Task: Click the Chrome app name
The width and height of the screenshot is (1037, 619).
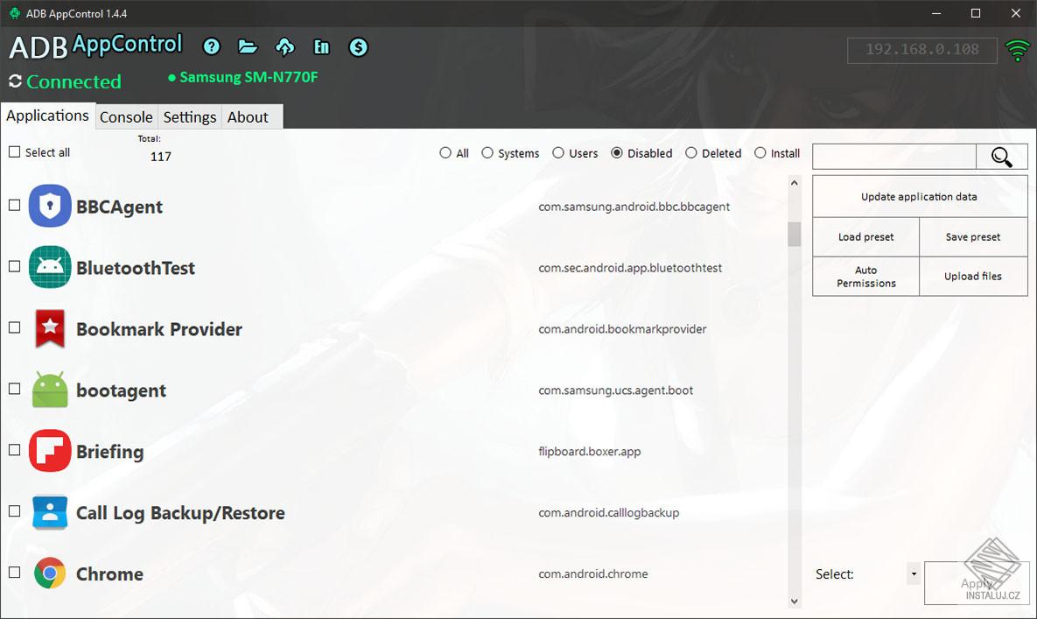Action: (x=109, y=573)
